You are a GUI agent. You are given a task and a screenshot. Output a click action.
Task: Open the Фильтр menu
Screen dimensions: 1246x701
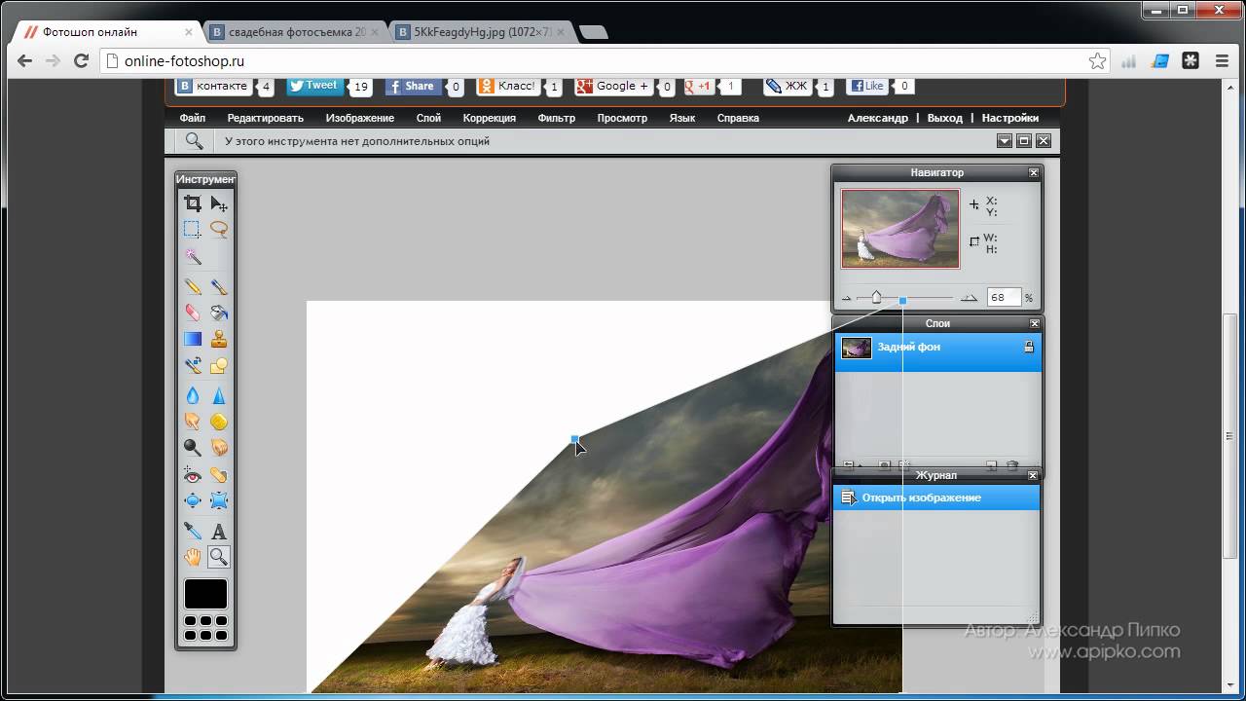pos(557,118)
